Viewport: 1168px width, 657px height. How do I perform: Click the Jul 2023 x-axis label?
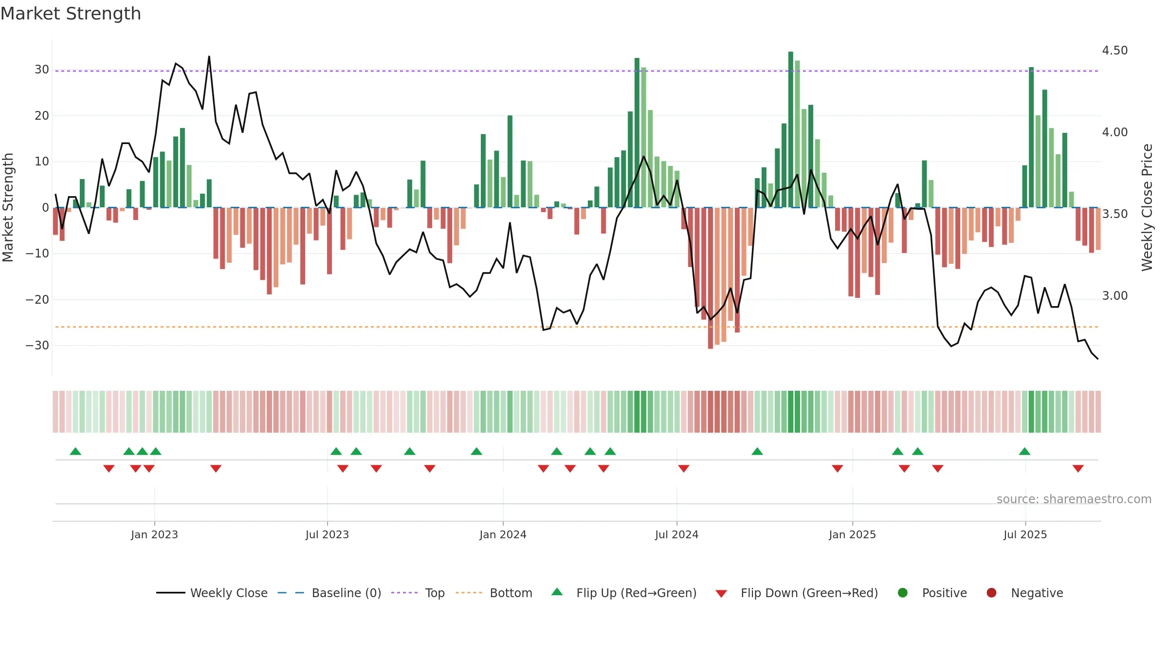[327, 534]
